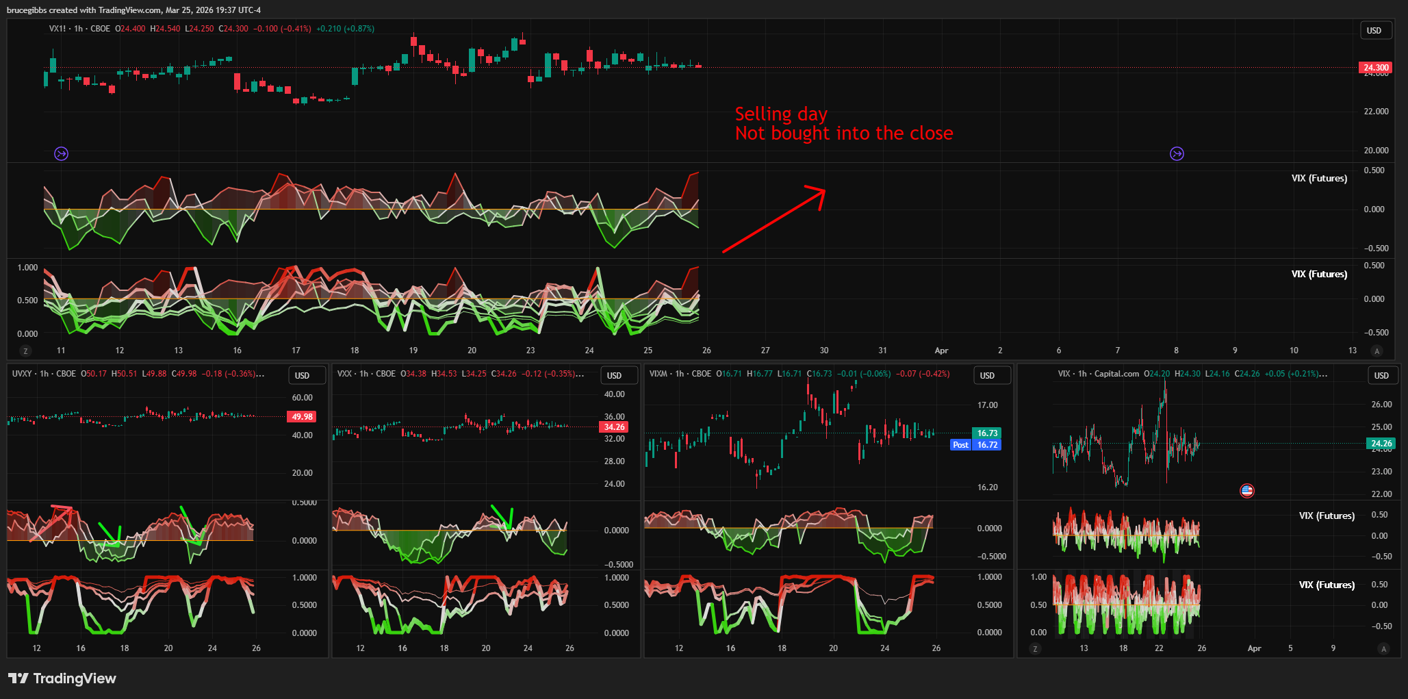Click the A auto-scale icon on VX1! chart

click(1377, 351)
